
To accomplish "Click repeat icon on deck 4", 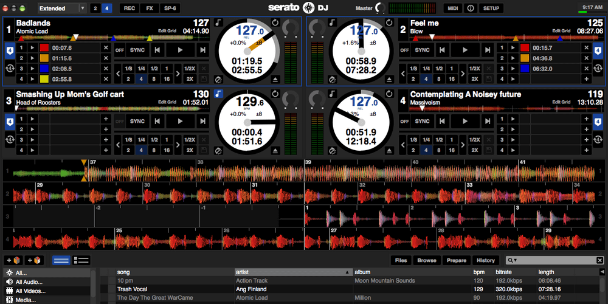I will point(389,94).
